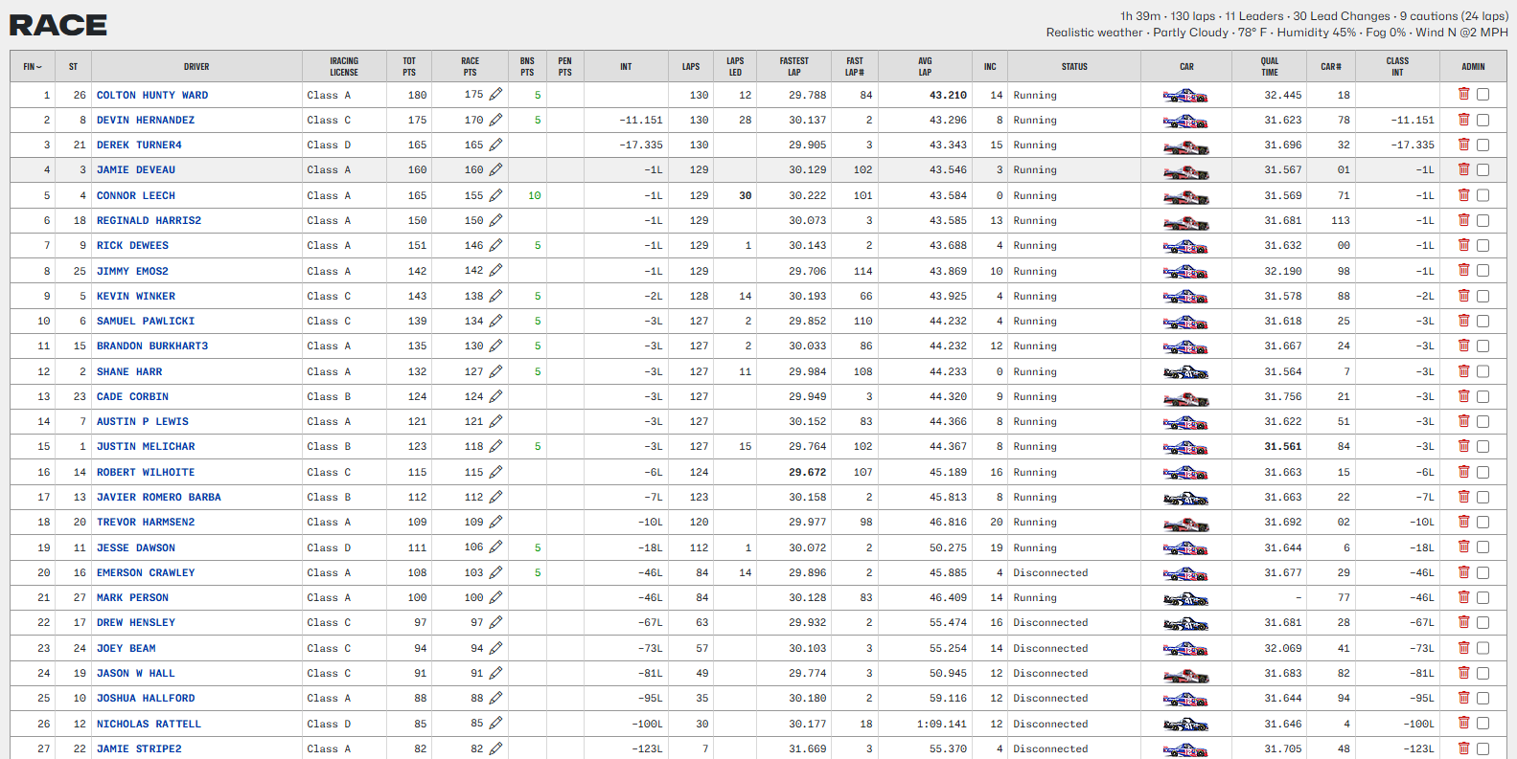The height and width of the screenshot is (759, 1517).
Task: Click fastest lap time 29.672
Action: coord(808,472)
